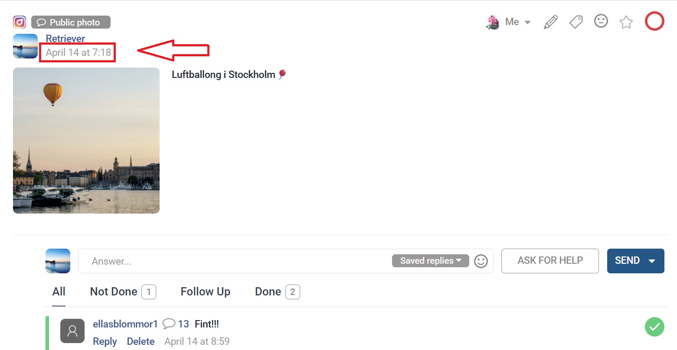This screenshot has height=350, width=677.
Task: Click the tag label icon
Action: [x=576, y=22]
